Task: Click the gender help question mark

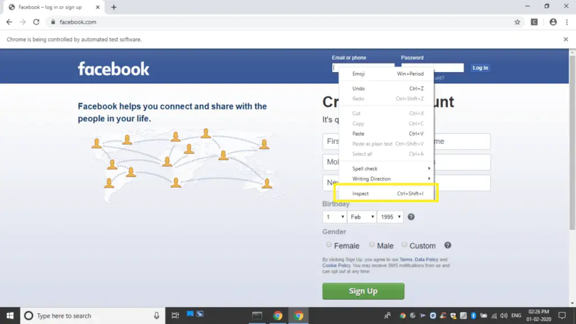Action: click(x=447, y=245)
